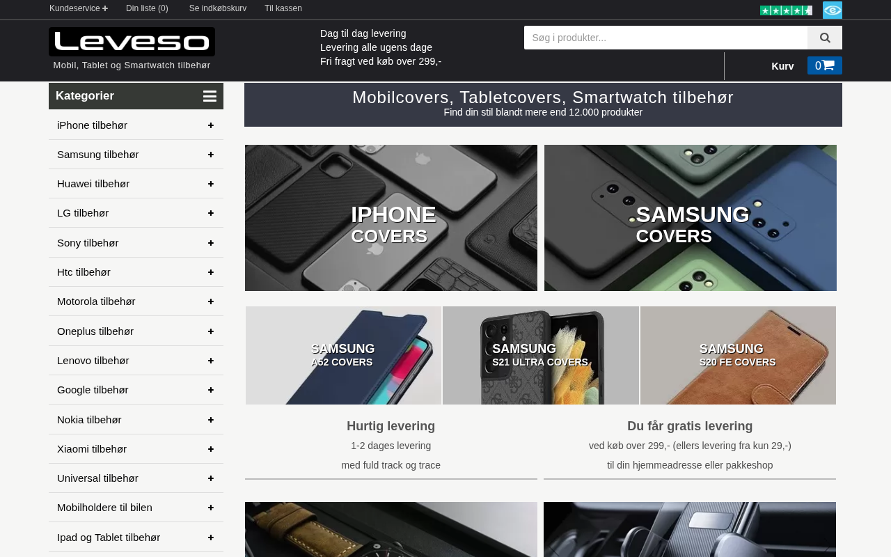
Task: Click 'Find din stil blandt mere end 12.000 produkter'
Action: [x=543, y=112]
